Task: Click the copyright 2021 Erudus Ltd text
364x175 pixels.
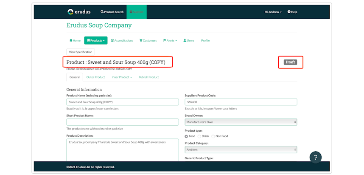Action: tap(90, 167)
